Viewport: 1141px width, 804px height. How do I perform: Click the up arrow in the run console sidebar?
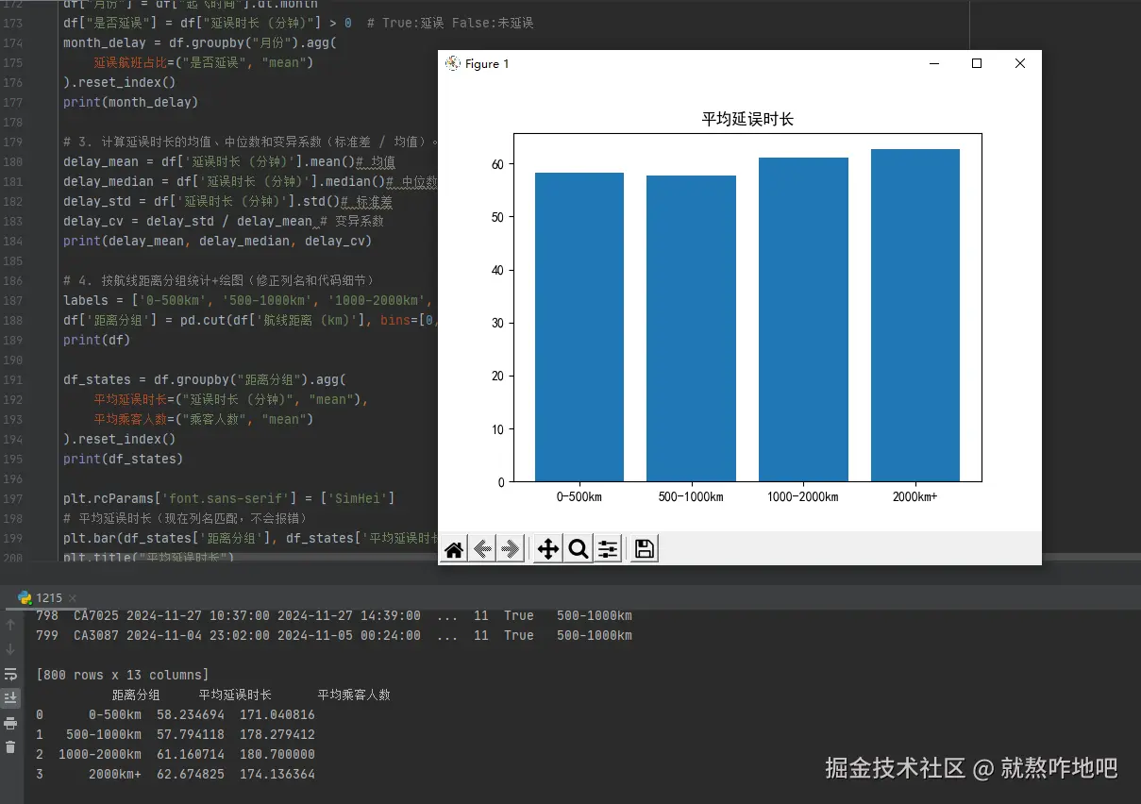[x=10, y=625]
